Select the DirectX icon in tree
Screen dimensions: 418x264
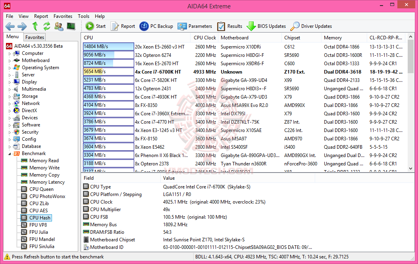pos(17,111)
